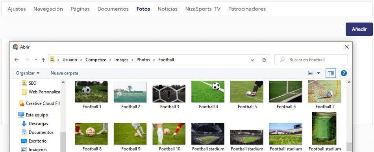Go back with the back arrow
374x152 pixels.
pos(17,60)
